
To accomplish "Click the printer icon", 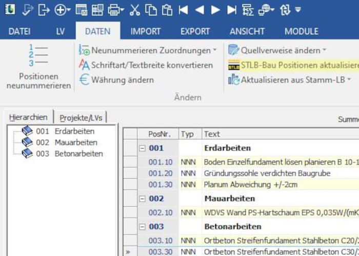I will click(x=113, y=10).
